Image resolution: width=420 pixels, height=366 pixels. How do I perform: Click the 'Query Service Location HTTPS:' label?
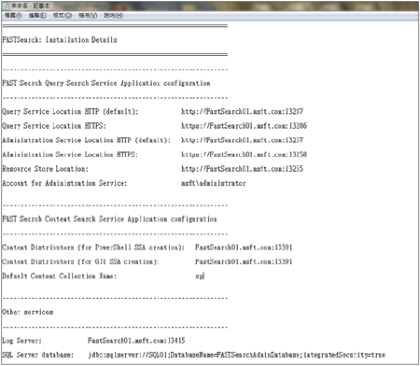point(54,126)
